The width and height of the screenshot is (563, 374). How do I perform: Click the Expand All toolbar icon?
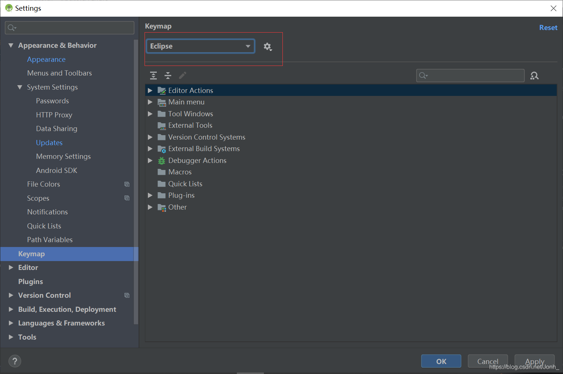tap(153, 76)
